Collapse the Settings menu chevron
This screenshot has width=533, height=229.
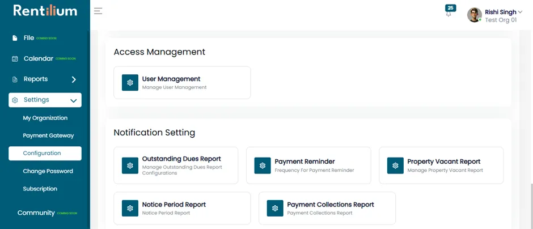point(73,100)
